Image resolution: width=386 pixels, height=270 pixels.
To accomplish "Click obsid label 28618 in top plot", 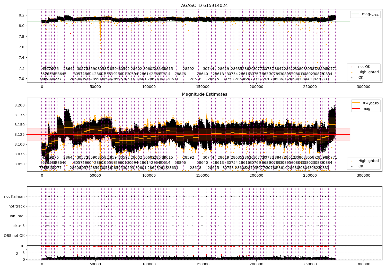I will [x=196, y=79].
